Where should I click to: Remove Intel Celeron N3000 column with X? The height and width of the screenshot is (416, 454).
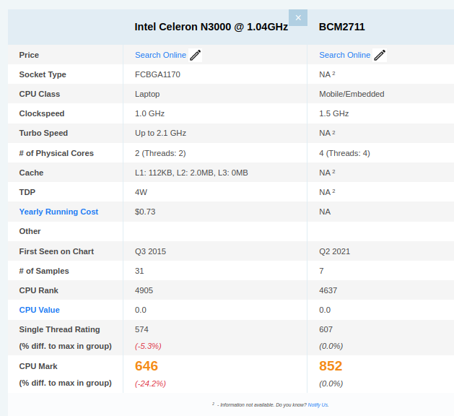298,17
